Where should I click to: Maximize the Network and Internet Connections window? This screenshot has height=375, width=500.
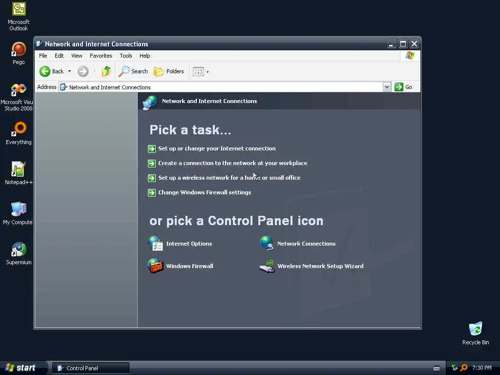[x=403, y=44]
